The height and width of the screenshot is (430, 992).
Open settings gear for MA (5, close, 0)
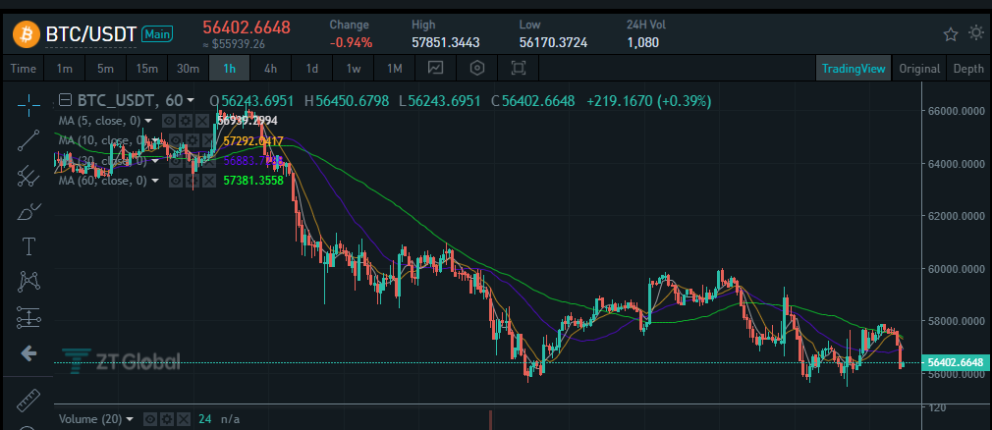[x=185, y=121]
